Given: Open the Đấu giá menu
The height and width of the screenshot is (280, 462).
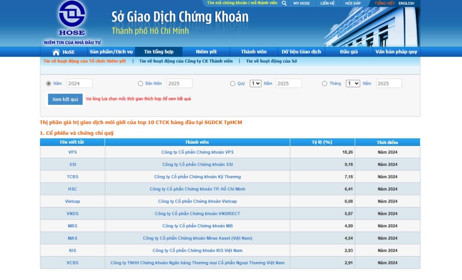Looking at the screenshot, I should pos(349,52).
